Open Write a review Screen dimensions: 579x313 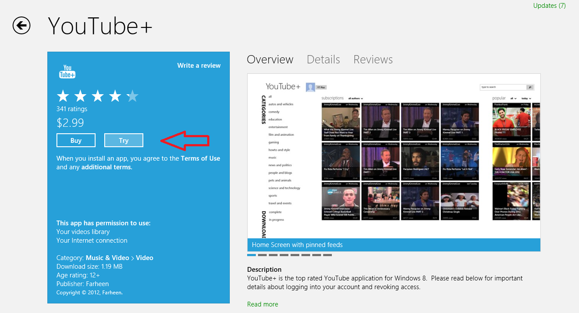[199, 66]
